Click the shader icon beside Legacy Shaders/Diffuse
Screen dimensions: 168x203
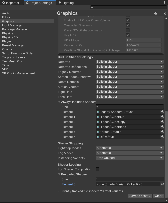point(98,112)
